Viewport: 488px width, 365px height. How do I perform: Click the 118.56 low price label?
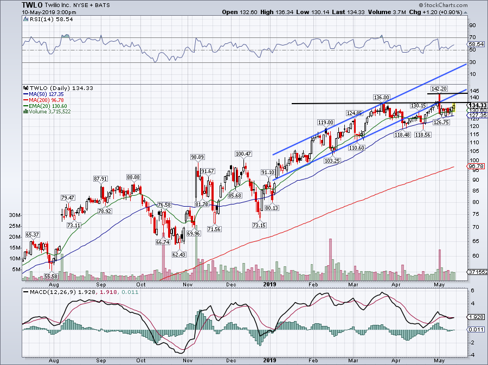tap(422, 135)
